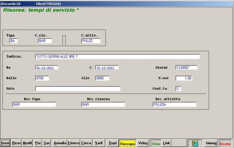Open the Elenco list button
Image resolution: width=234 pixels, height=148 pixels.
[x=74, y=143]
